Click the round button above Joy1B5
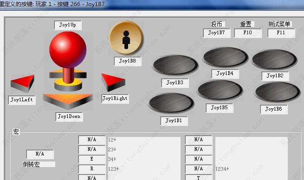The height and width of the screenshot is (180, 304). coord(220,90)
